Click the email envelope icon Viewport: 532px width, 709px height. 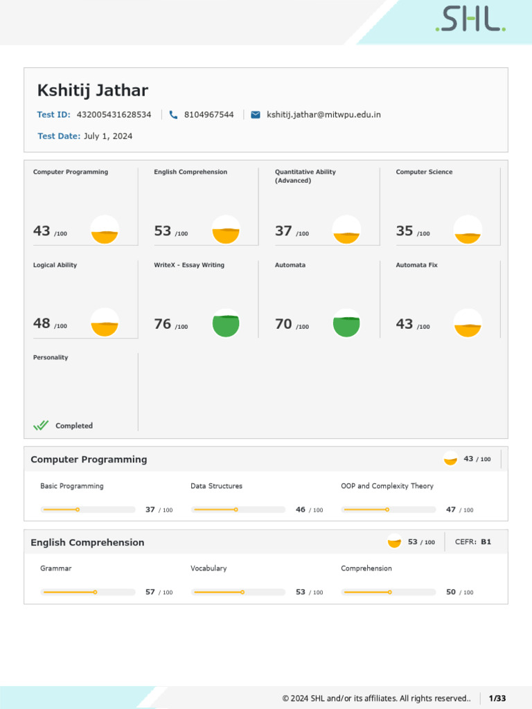point(256,115)
